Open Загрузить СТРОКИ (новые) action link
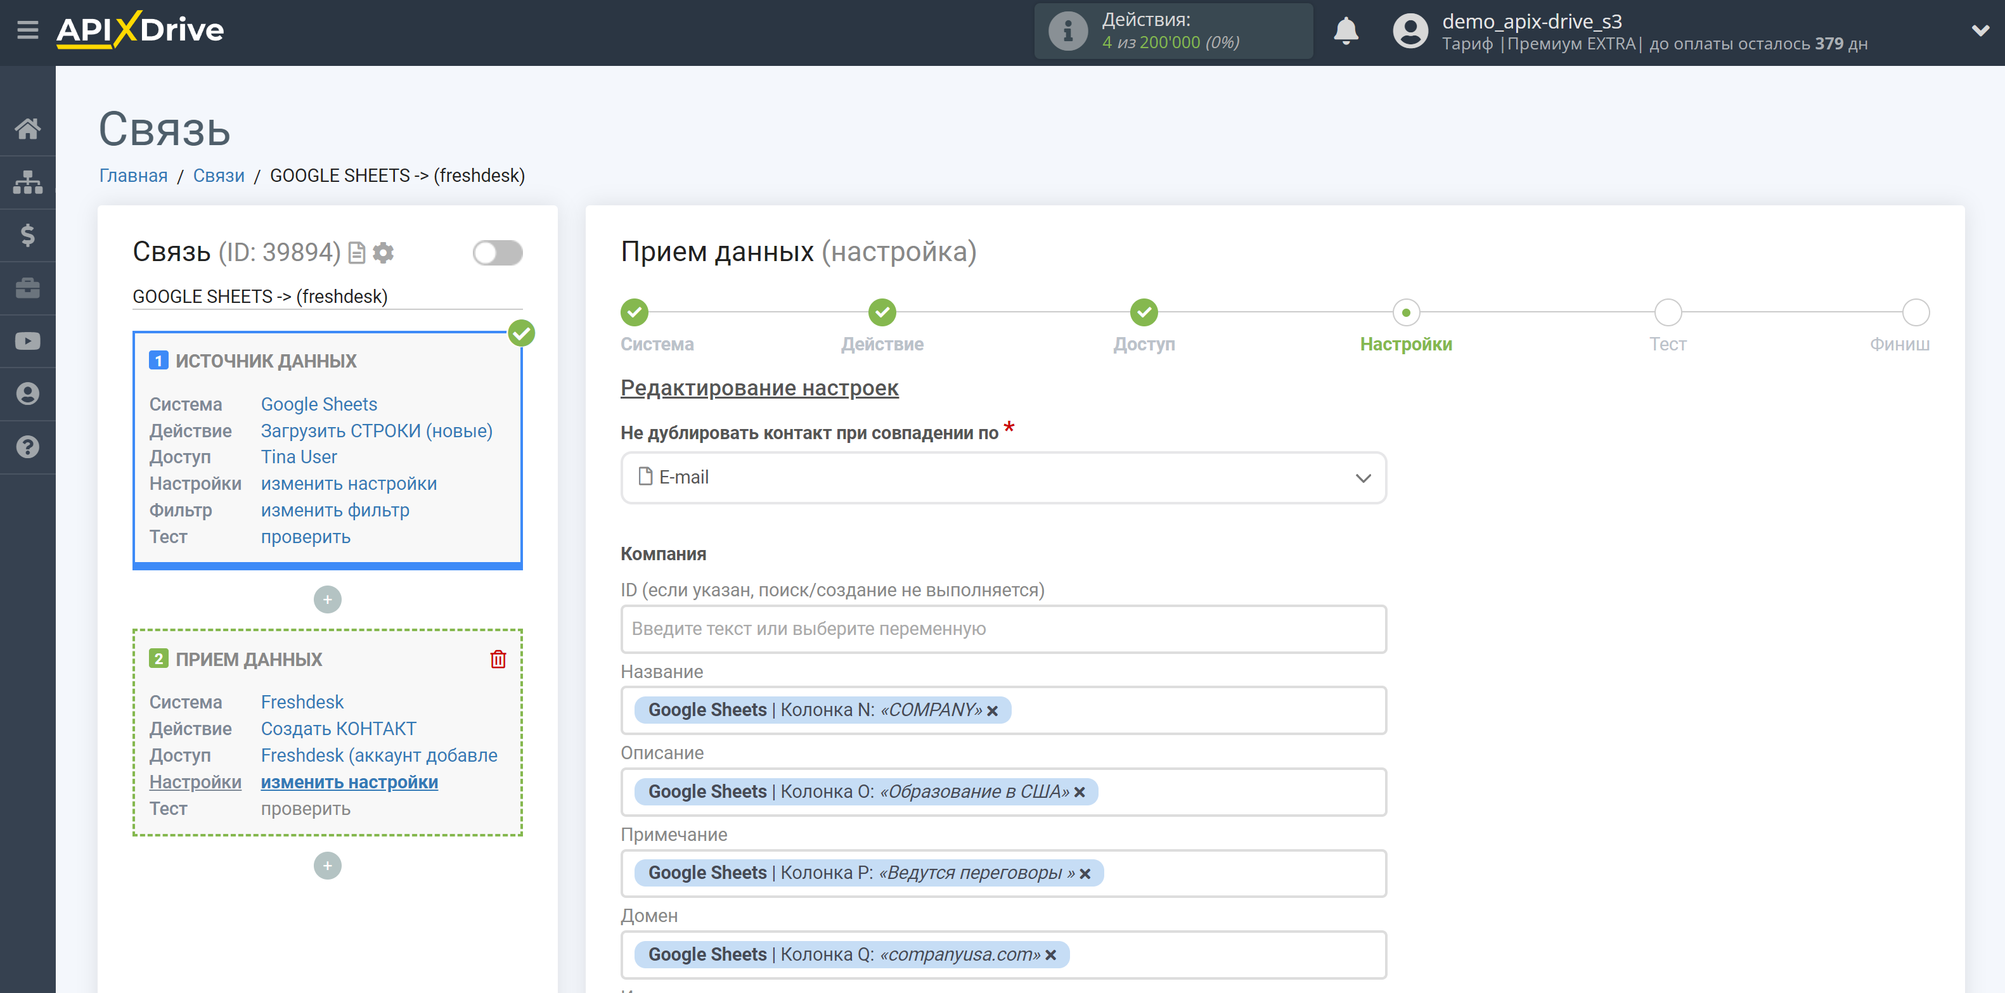Viewport: 2005px width, 993px height. [x=377, y=431]
